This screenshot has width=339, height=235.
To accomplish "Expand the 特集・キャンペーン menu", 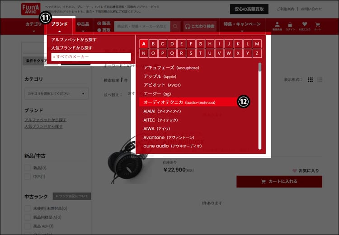I will [x=242, y=27].
